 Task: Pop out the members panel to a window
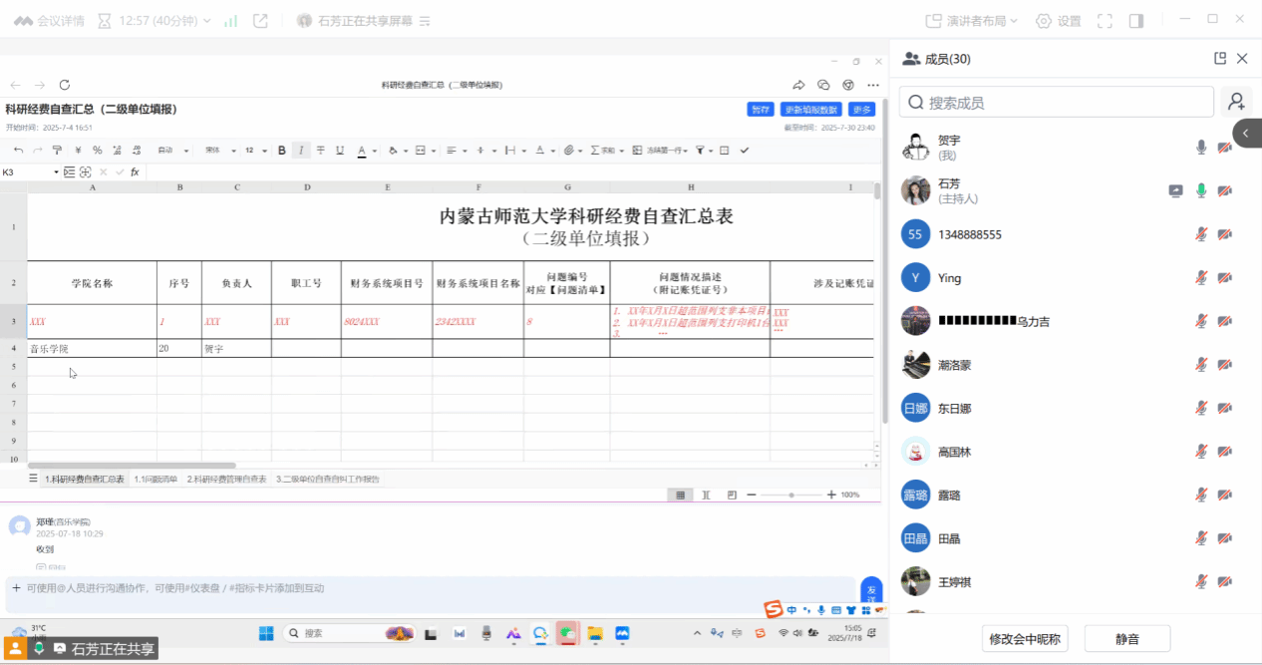tap(1219, 59)
